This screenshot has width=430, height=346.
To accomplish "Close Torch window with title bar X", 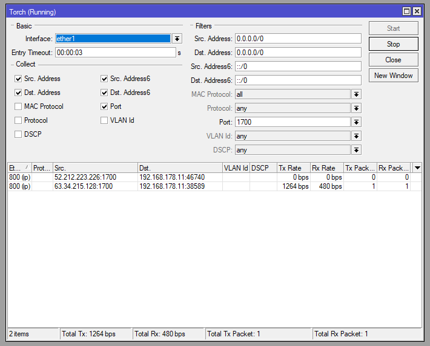I will tap(418, 11).
